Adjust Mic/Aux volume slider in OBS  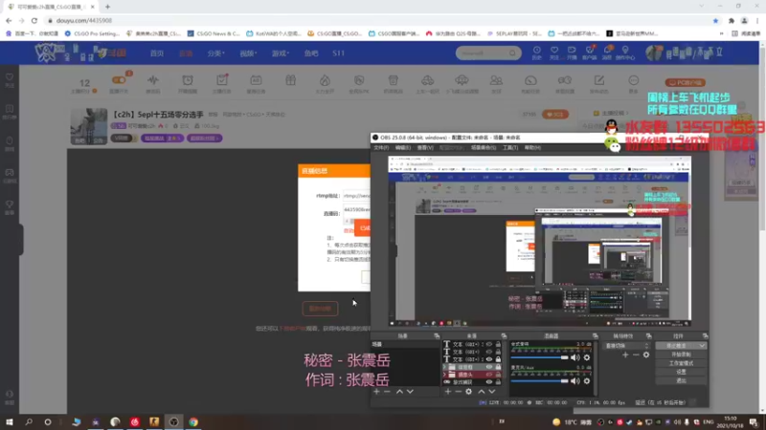(x=539, y=381)
